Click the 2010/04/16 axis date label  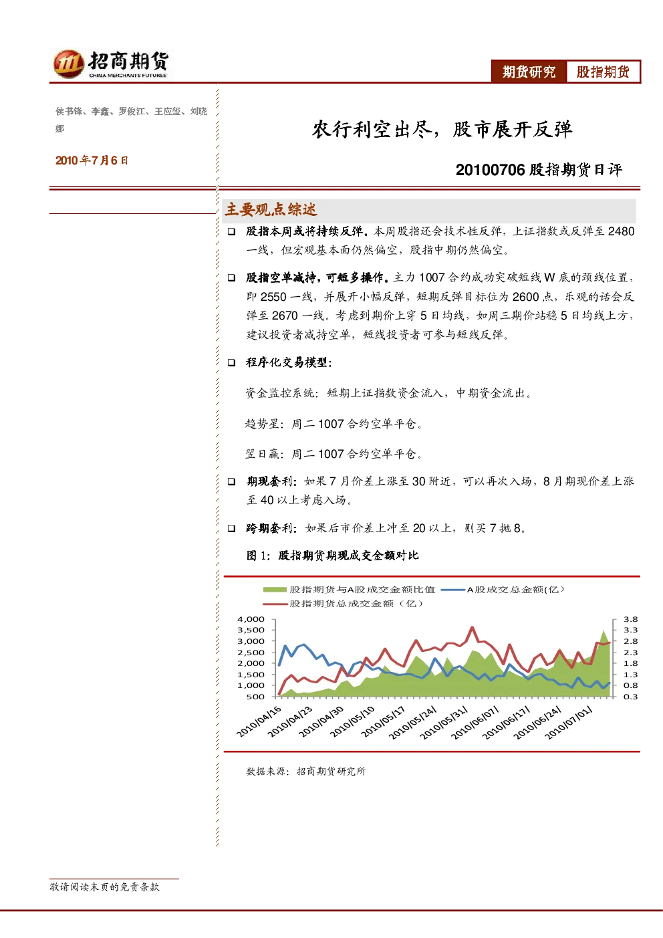[x=259, y=721]
